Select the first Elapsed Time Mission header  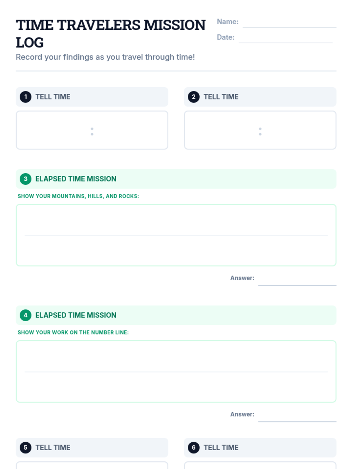[x=76, y=179]
